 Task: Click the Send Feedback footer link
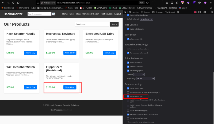(56, 110)
